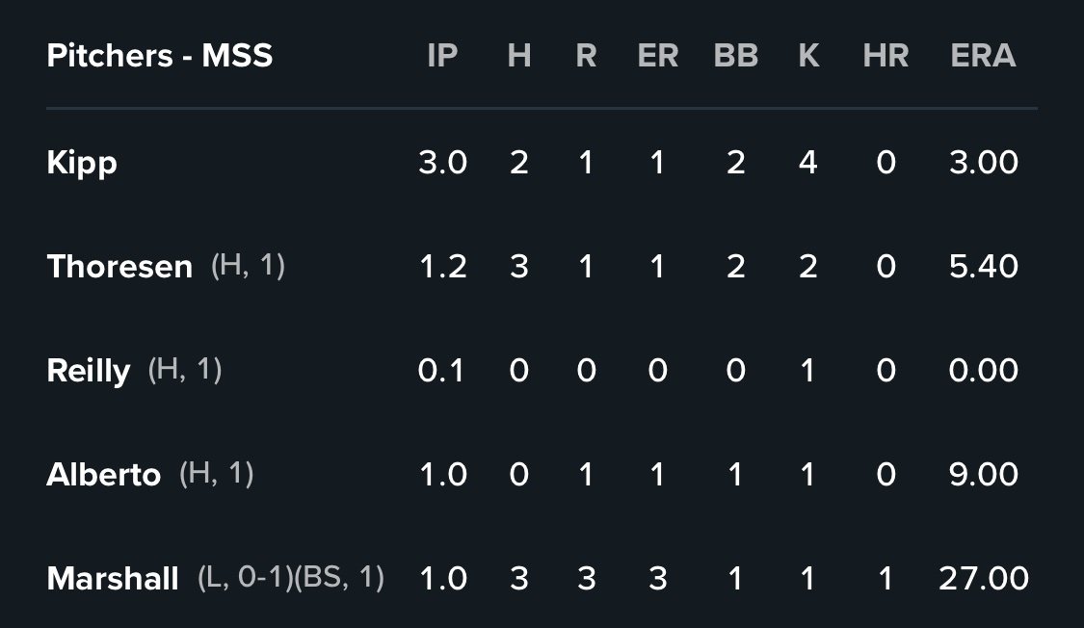Click Kipp's 3.0 innings pitched value
The height and width of the screenshot is (628, 1084).
tap(442, 163)
